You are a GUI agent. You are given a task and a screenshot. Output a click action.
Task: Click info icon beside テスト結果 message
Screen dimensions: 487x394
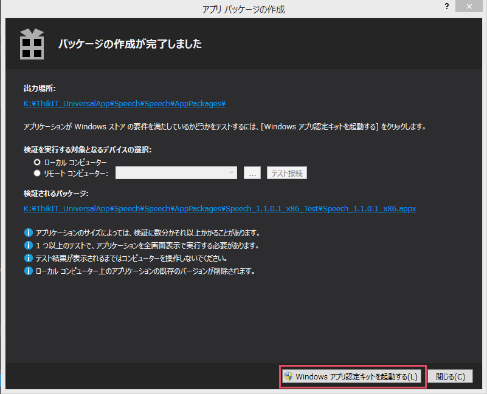[x=28, y=258]
